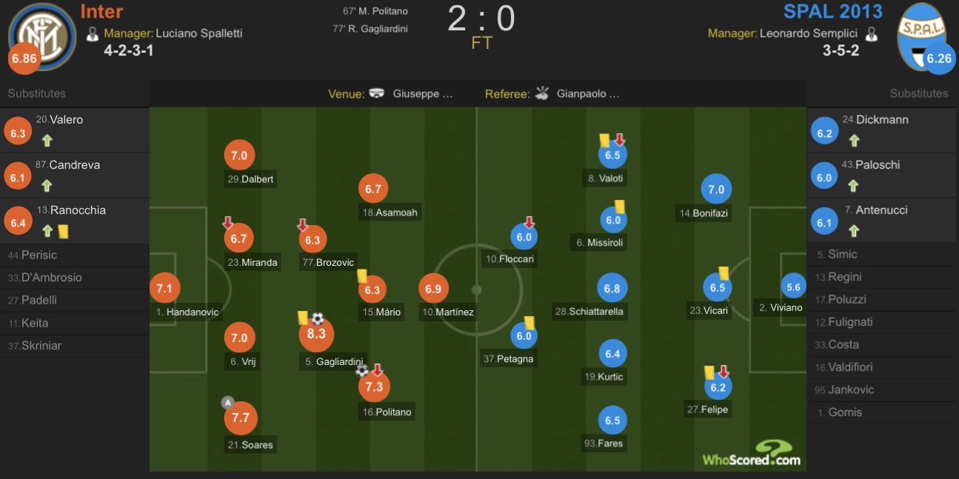Click Ranocchia's yellow card icon in substitutes
This screenshot has width=959, height=479.
[63, 232]
